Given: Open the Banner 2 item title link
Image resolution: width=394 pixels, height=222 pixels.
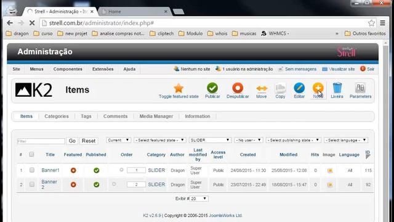Looking at the screenshot, I should (49, 184).
